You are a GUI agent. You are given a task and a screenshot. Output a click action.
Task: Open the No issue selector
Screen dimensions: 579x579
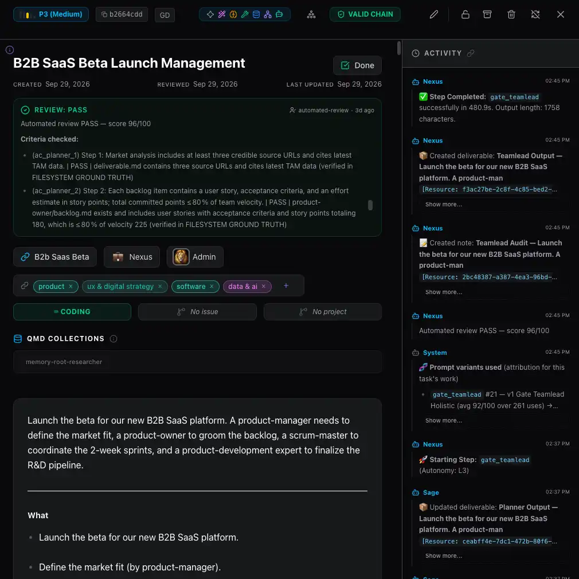pos(197,312)
